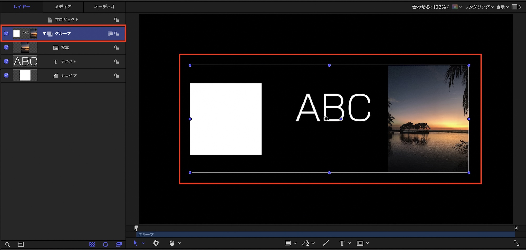Screen dimensions: 526x250
Task: Toggle the layer preview pane icon
Action: [x=21, y=244]
